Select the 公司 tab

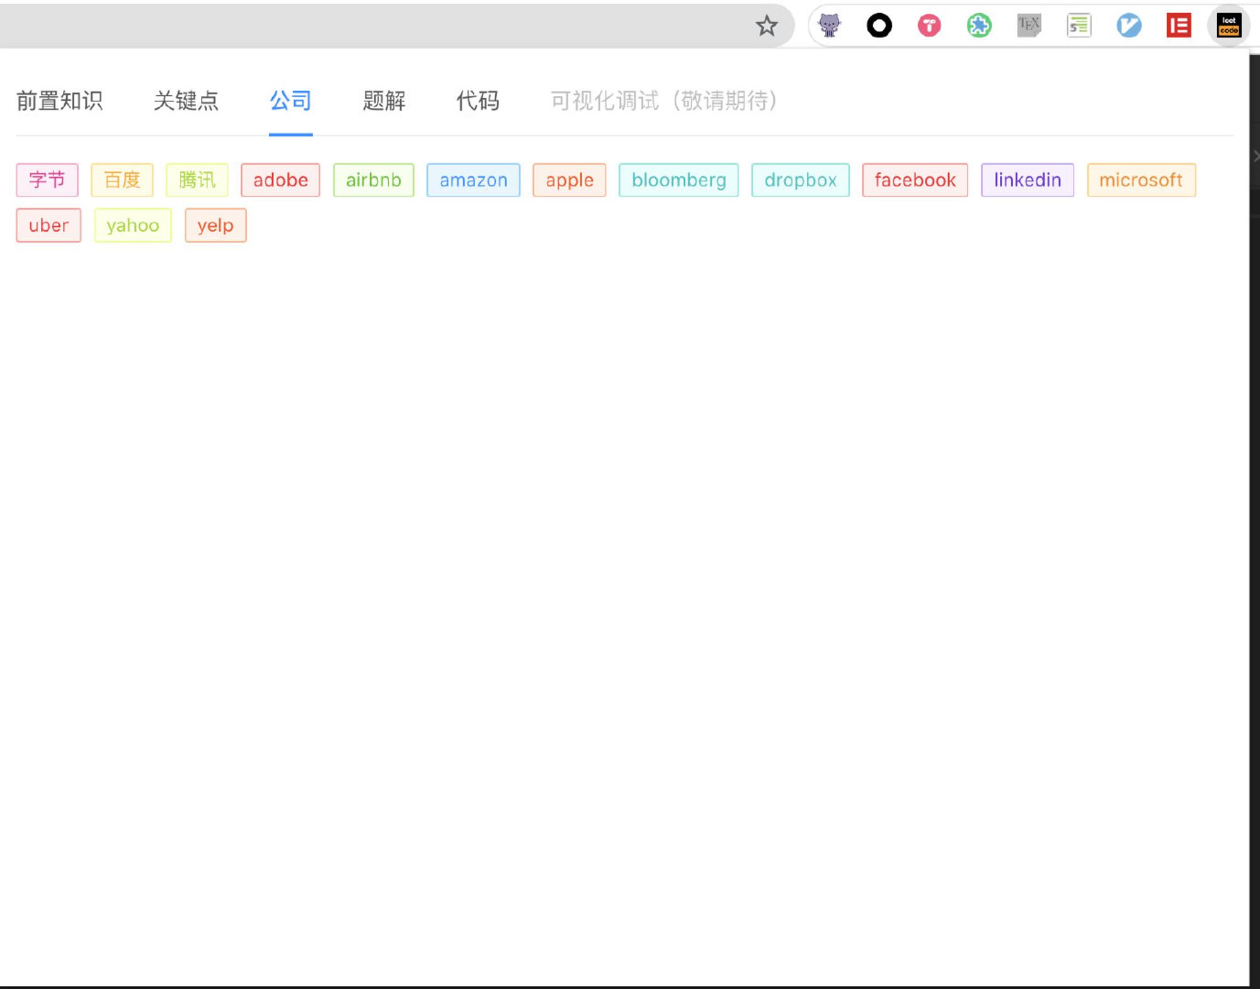pos(290,101)
